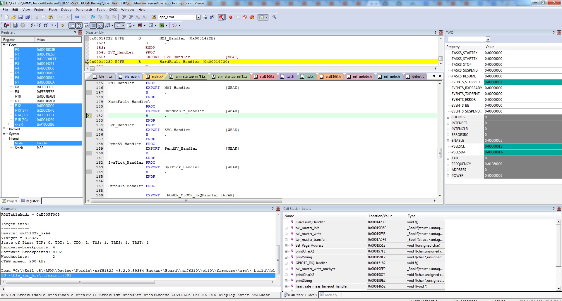
Task: Switch to the ble_hrs.c editor tab
Action: tap(103, 77)
